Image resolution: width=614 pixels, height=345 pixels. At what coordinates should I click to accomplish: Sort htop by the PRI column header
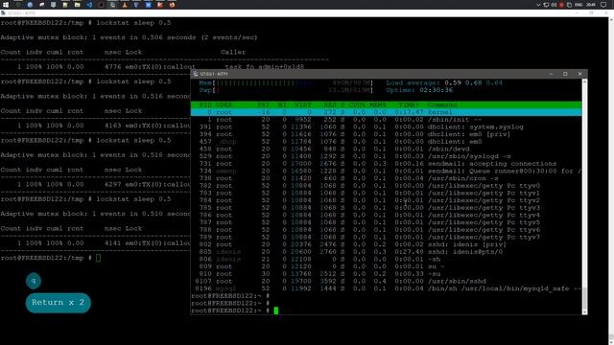[x=264, y=104]
